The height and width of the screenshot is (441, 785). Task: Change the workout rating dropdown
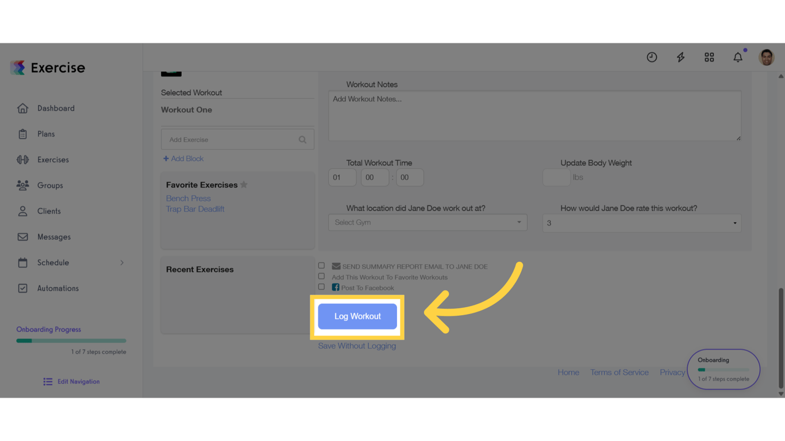click(x=641, y=223)
